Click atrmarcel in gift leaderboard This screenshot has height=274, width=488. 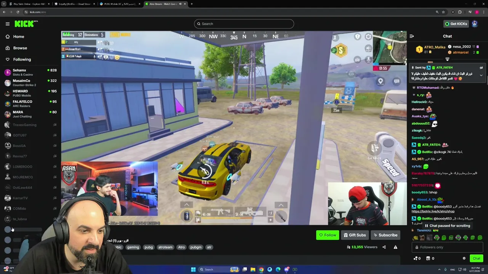464,52
